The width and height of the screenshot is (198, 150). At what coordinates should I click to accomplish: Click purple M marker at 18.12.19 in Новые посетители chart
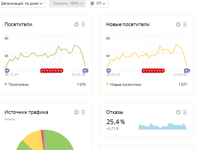pos(109,71)
